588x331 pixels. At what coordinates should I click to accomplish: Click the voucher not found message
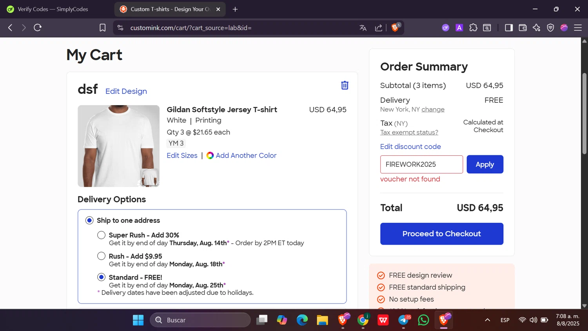pos(410,179)
